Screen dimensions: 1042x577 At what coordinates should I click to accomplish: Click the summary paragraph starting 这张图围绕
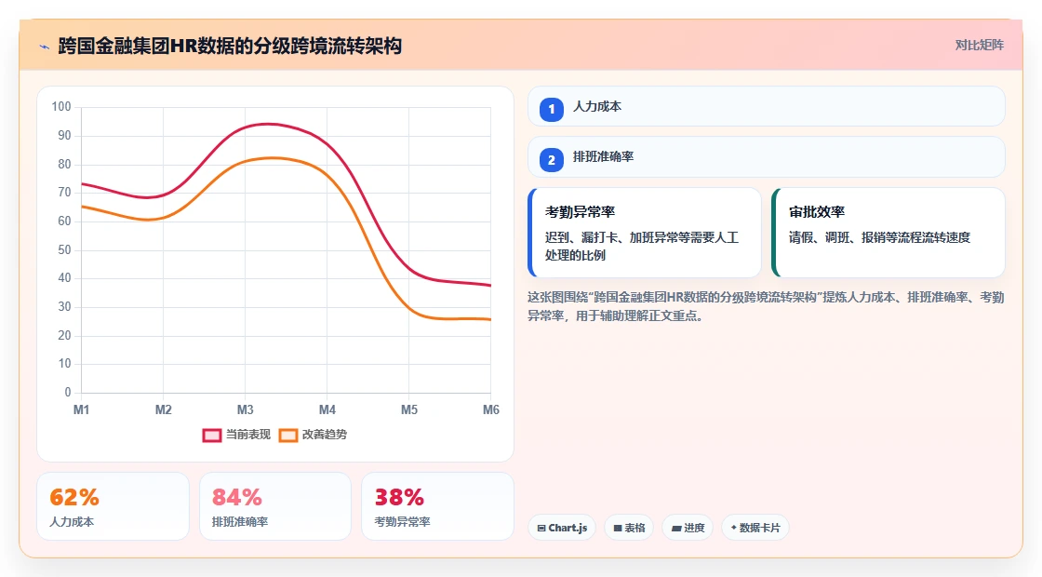coord(766,306)
